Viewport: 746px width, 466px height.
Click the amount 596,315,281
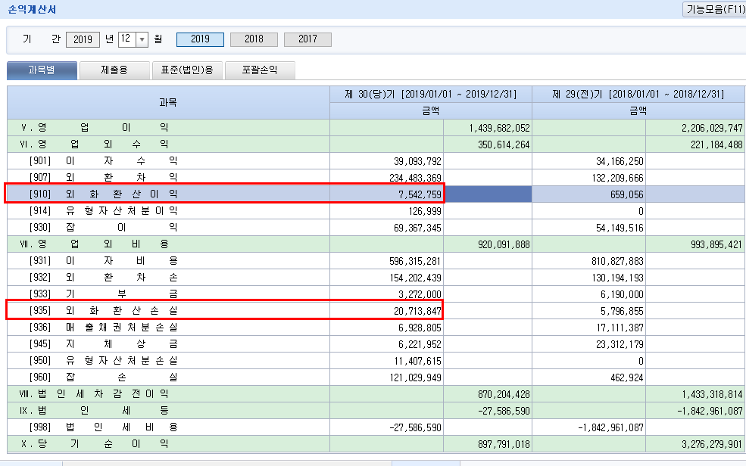pyautogui.click(x=415, y=261)
